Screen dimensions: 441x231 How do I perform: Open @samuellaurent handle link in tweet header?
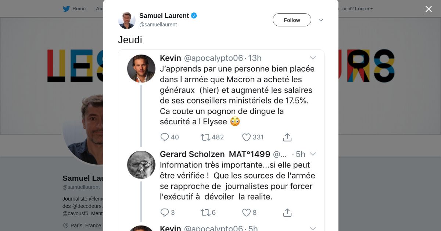(x=158, y=25)
